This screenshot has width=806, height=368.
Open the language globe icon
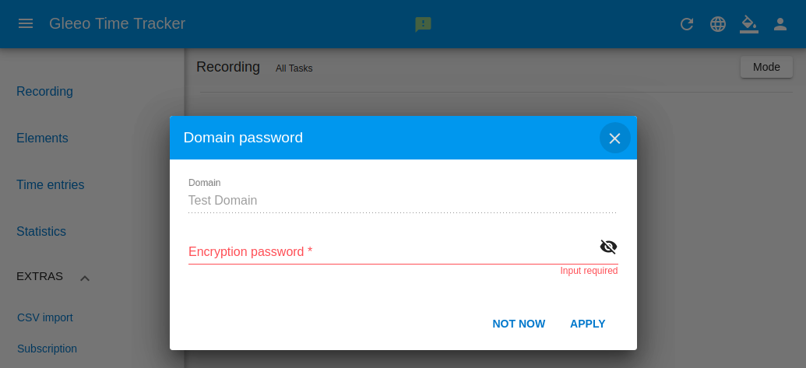click(717, 24)
